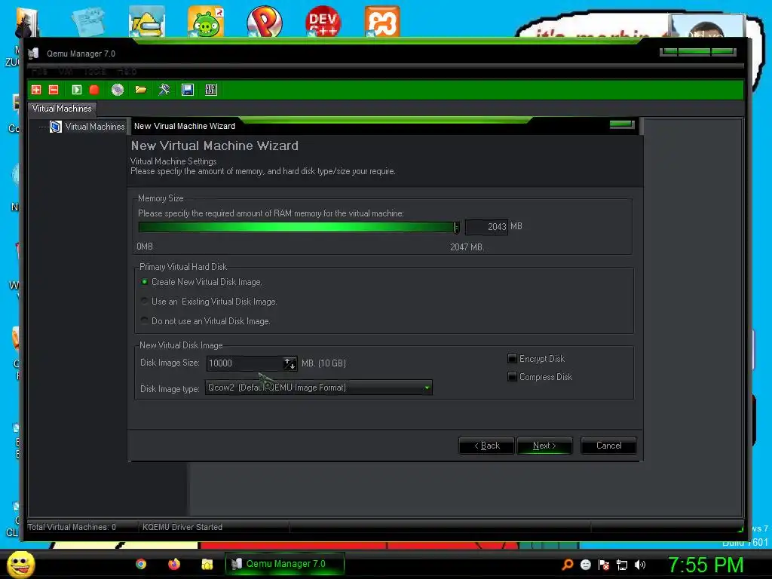The width and height of the screenshot is (772, 579).
Task: Open Firefox from the taskbar
Action: [x=174, y=564]
